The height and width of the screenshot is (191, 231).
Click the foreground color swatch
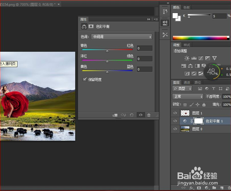pos(175,16)
